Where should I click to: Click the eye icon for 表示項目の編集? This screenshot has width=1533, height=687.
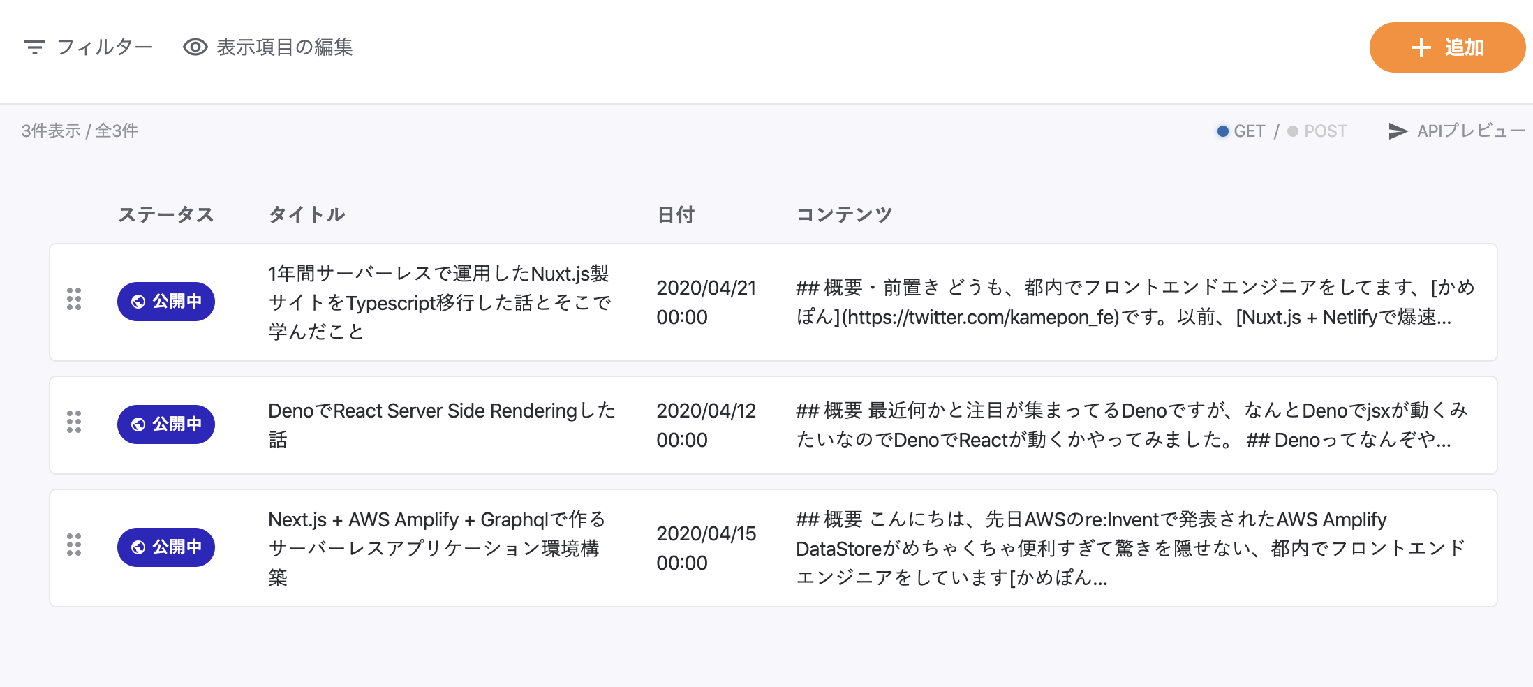coord(195,47)
